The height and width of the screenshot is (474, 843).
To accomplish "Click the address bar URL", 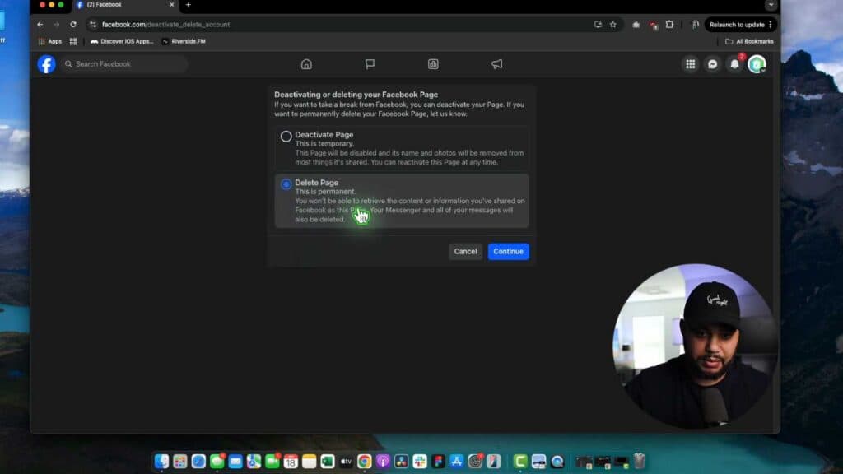I will (x=165, y=24).
